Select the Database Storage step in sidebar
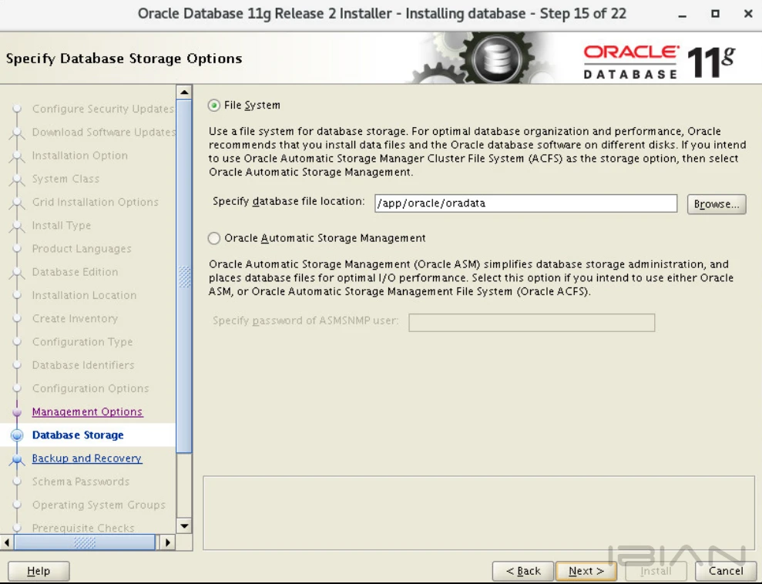This screenshot has width=762, height=584. 78,435
